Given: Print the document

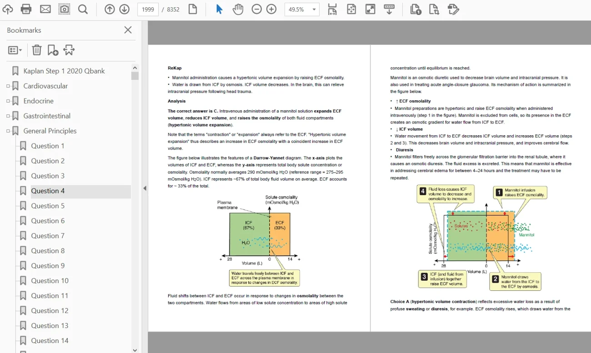Looking at the screenshot, I should pyautogui.click(x=26, y=9).
